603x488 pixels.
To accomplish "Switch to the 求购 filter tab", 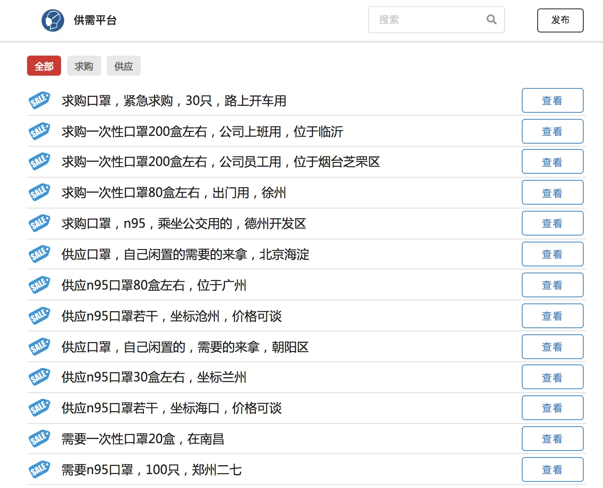I will 84,66.
